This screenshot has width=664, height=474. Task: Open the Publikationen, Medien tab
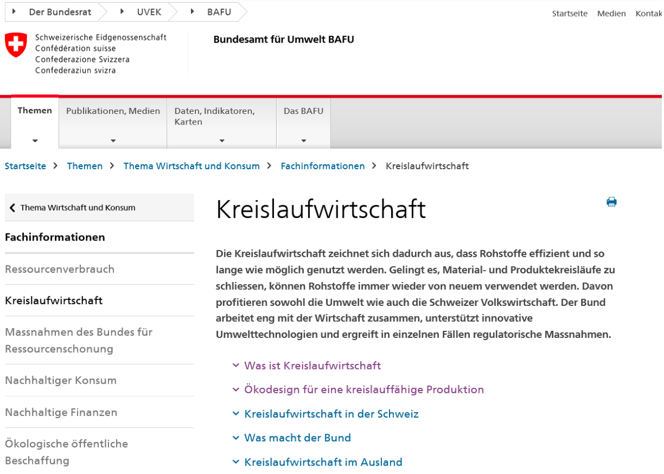pos(113,122)
